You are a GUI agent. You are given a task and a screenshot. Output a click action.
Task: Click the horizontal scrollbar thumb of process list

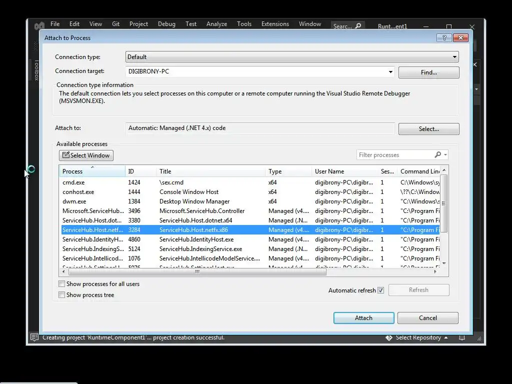197,271
